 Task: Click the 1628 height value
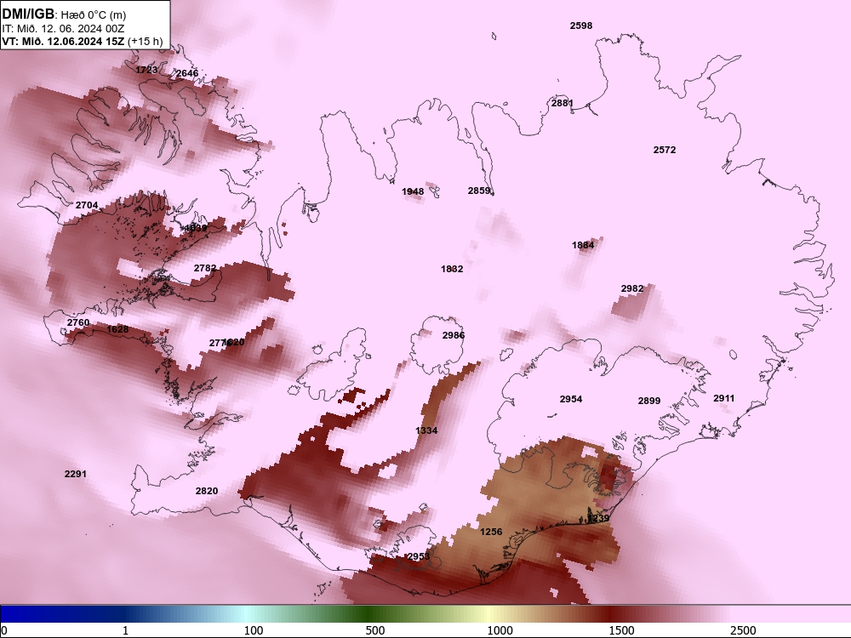[x=117, y=329]
